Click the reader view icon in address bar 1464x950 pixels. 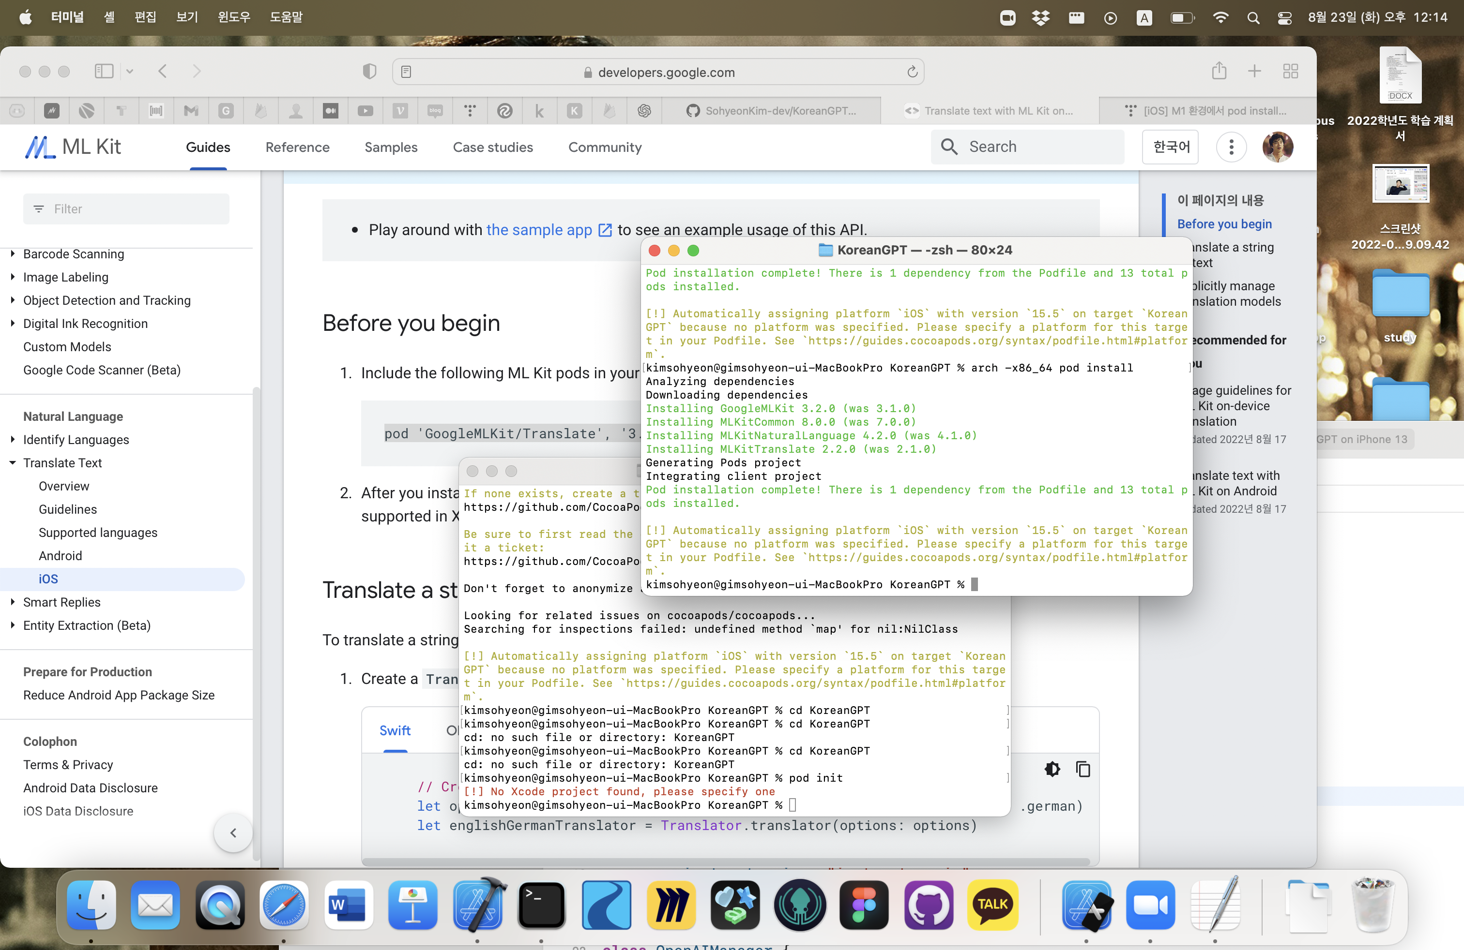406,72
